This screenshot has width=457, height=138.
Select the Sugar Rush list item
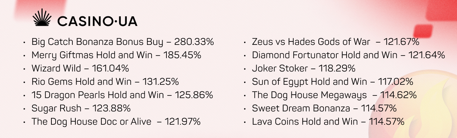pyautogui.click(x=81, y=108)
